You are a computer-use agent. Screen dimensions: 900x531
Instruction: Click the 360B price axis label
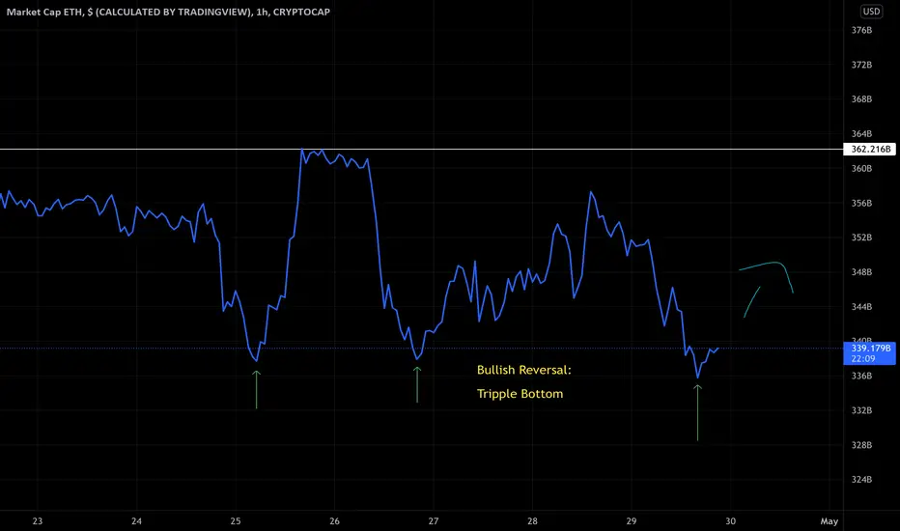pos(861,169)
